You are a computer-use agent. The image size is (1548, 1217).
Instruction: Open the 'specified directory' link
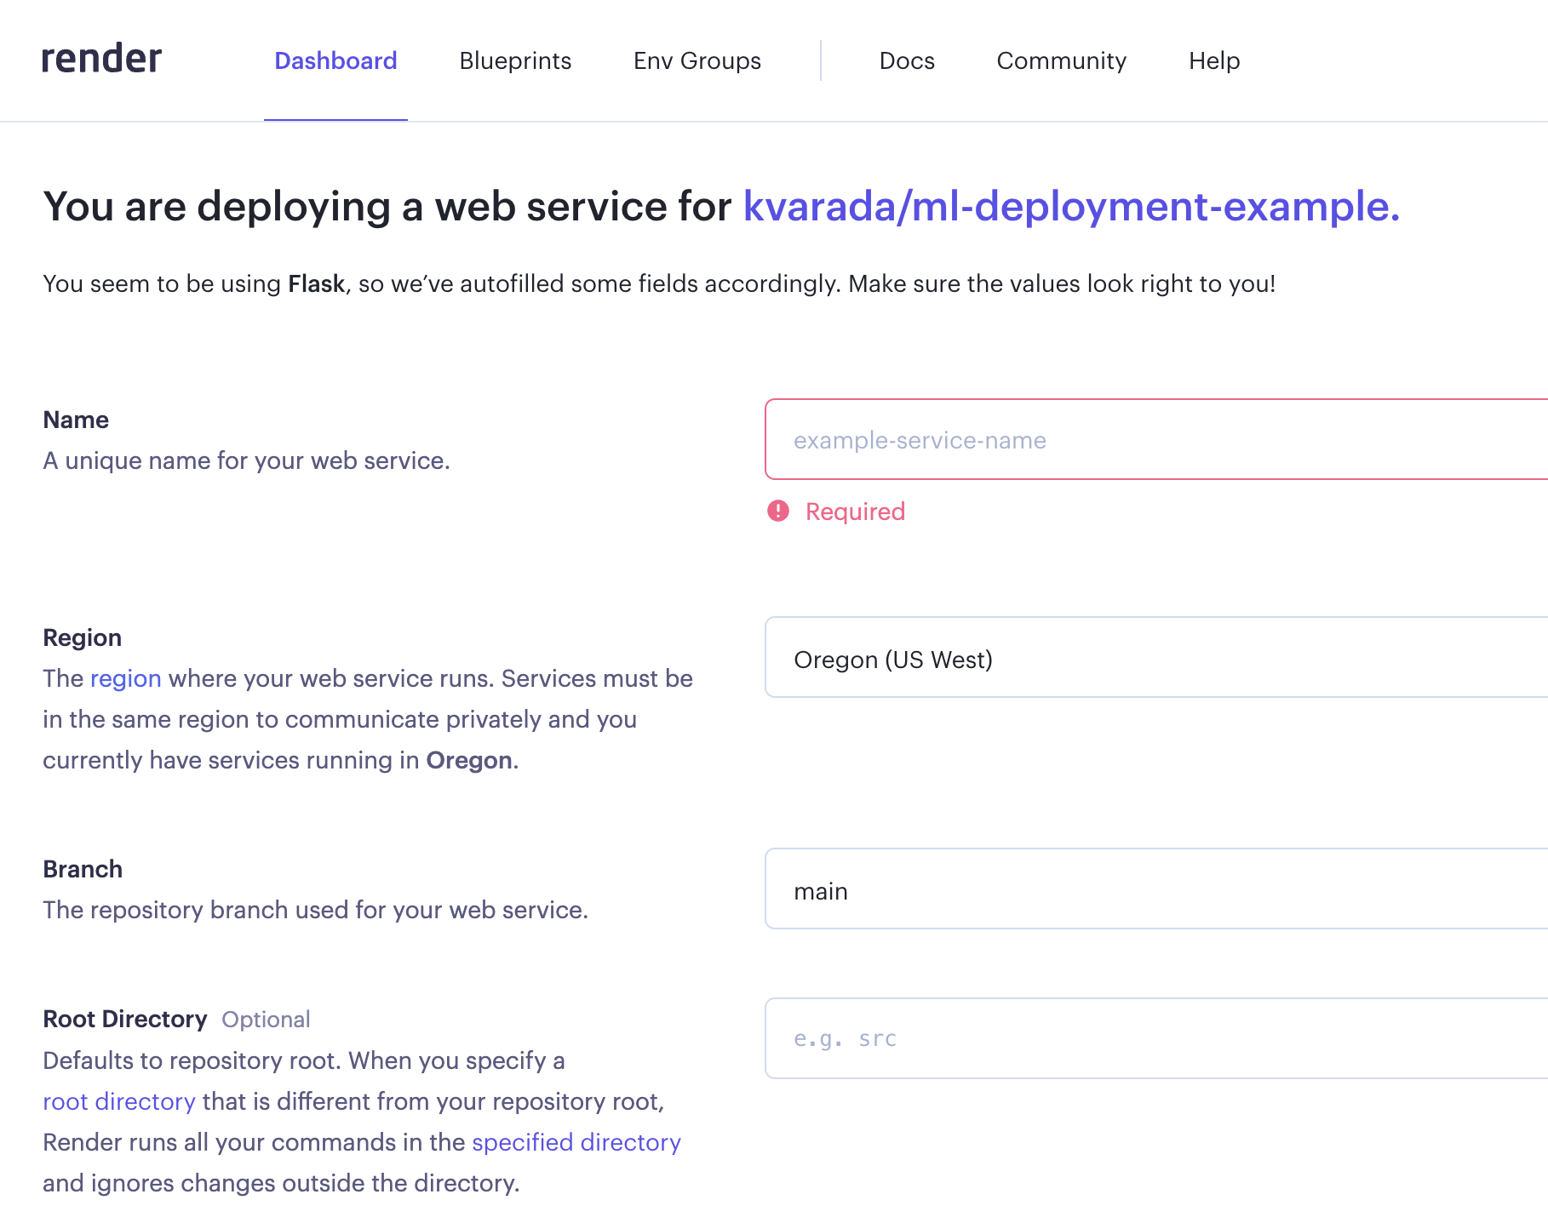576,1142
